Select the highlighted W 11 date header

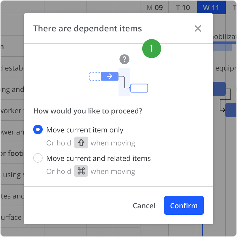(211, 7)
